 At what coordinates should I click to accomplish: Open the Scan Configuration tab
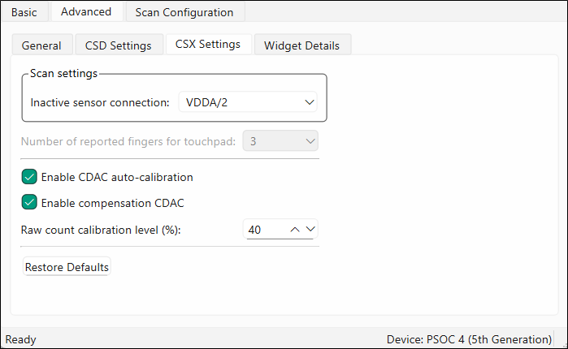184,12
